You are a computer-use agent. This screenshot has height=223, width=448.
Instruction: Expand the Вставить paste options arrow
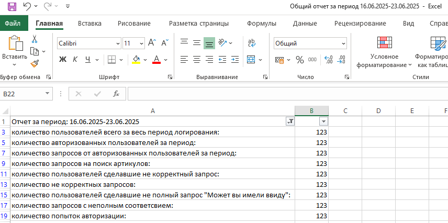coord(14,64)
